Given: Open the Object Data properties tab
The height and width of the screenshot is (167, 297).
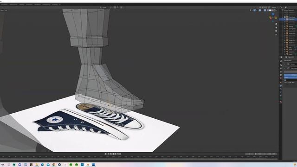Looking at the screenshot, I should 281,99.
